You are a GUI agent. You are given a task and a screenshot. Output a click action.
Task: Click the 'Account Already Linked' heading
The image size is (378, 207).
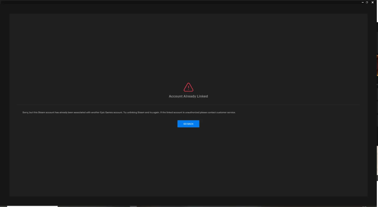click(188, 96)
